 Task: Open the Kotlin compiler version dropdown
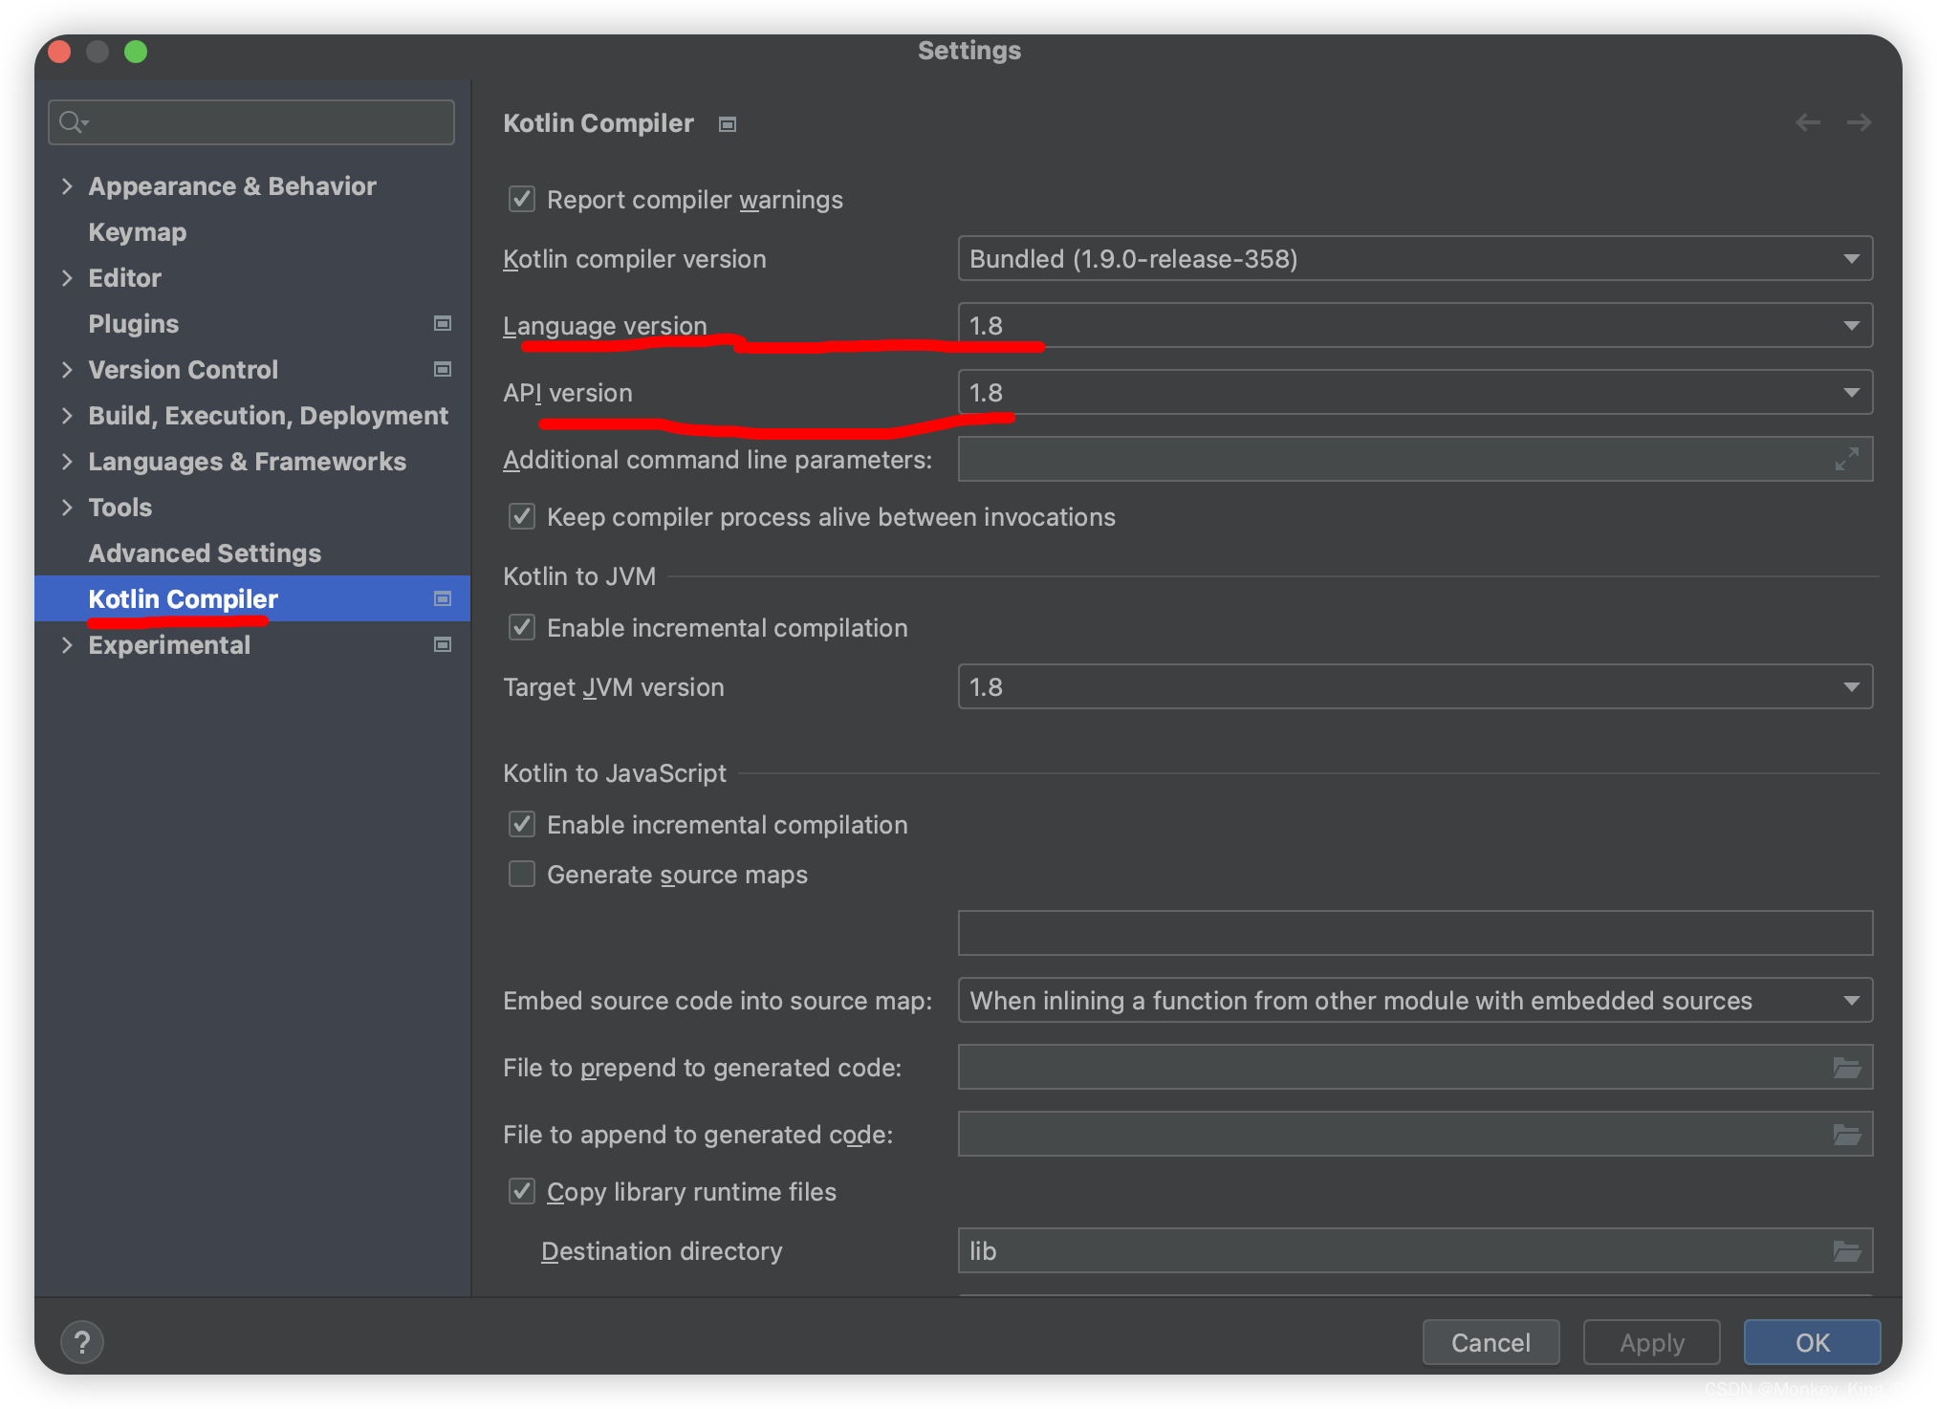click(1853, 258)
